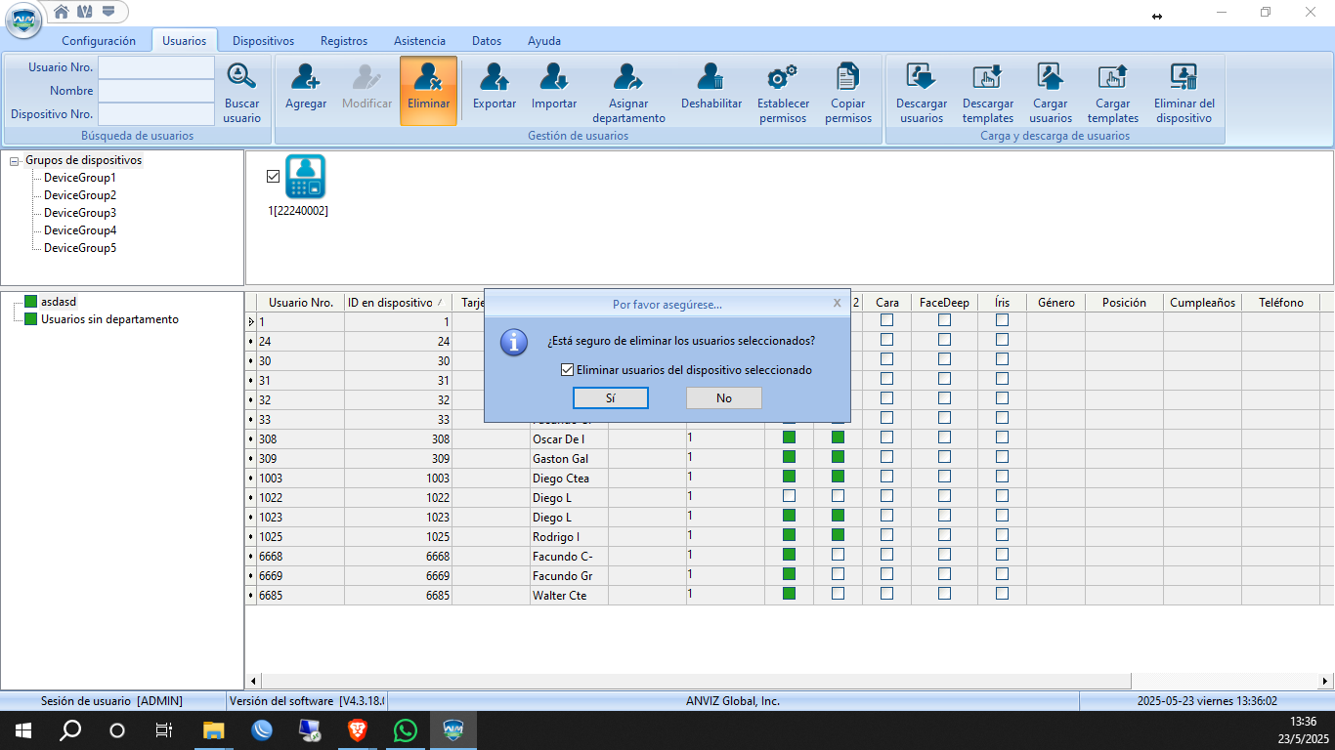The height and width of the screenshot is (750, 1335).
Task: Toggle FaceDeep checkbox in row 308
Action: tap(945, 437)
